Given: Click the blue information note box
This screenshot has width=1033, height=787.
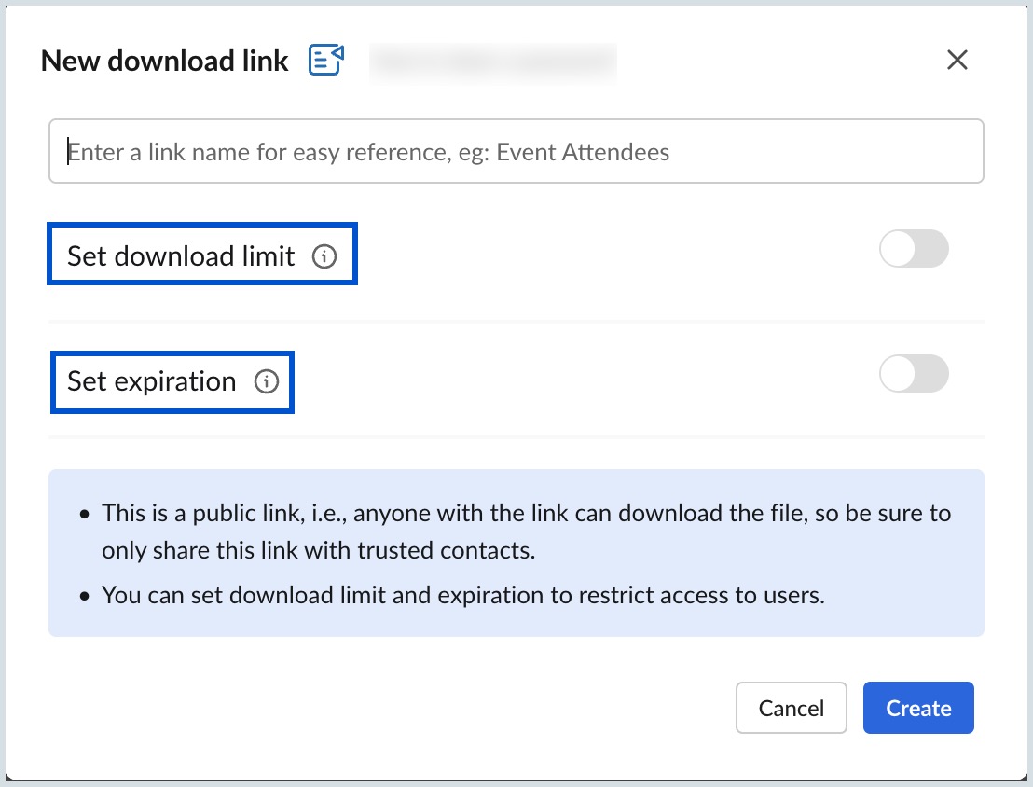Looking at the screenshot, I should [516, 552].
